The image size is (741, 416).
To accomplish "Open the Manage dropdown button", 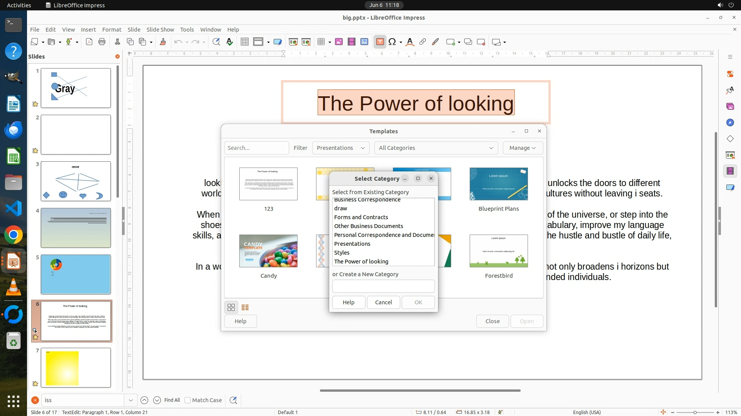I will pos(523,148).
